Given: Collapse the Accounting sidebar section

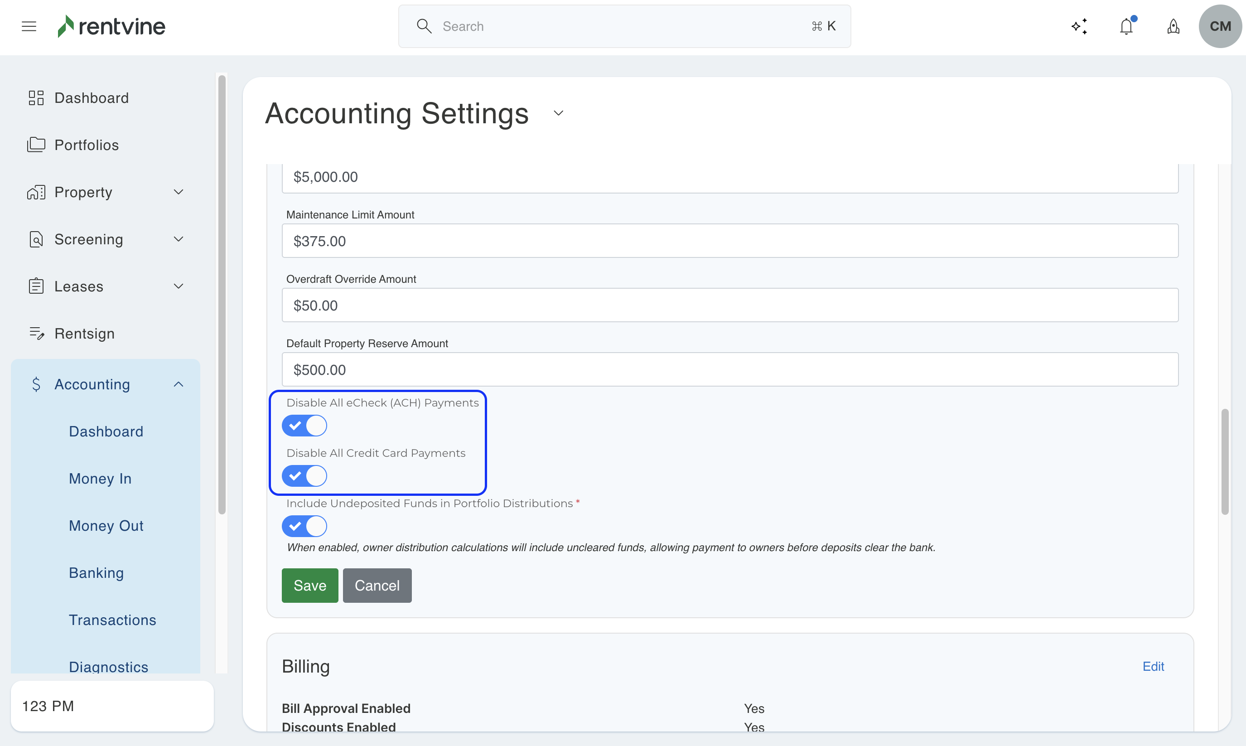Looking at the screenshot, I should click(179, 385).
